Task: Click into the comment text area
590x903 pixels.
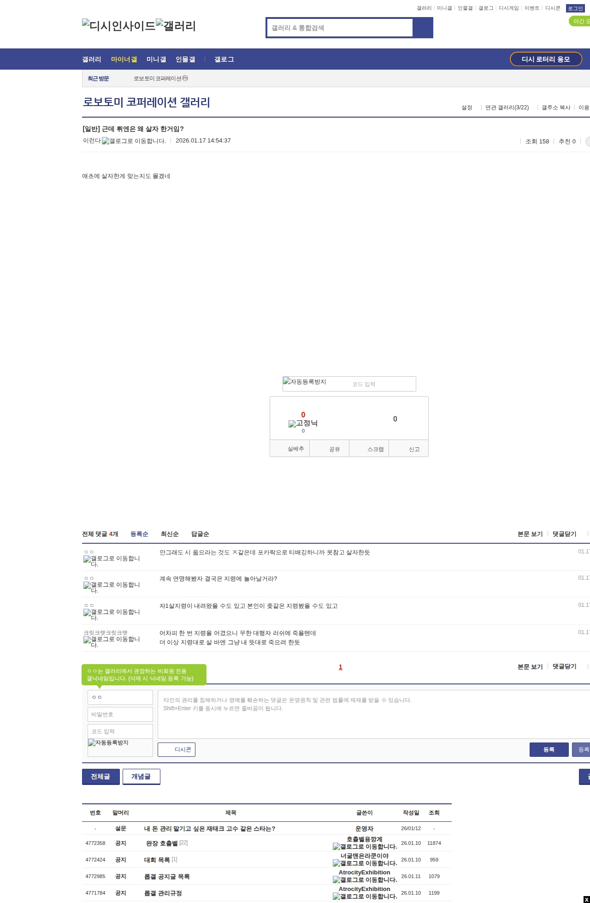Action: coord(374,714)
